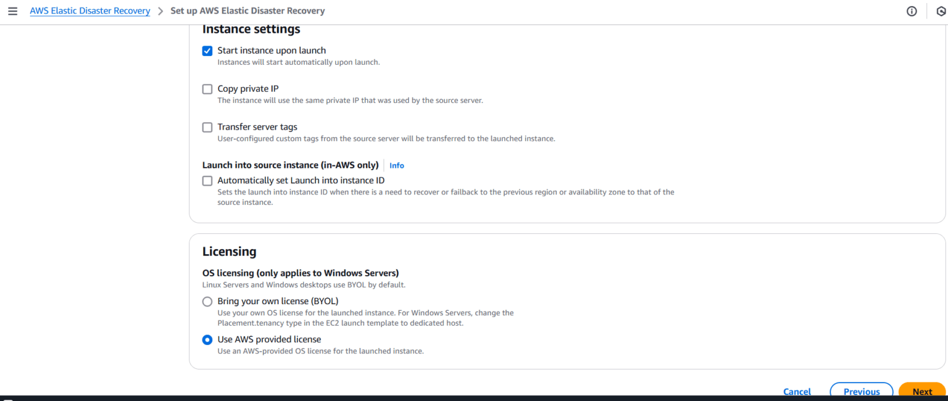Click the Info link beside 'Launch into source instance'
The height and width of the screenshot is (401, 948).
tap(396, 165)
